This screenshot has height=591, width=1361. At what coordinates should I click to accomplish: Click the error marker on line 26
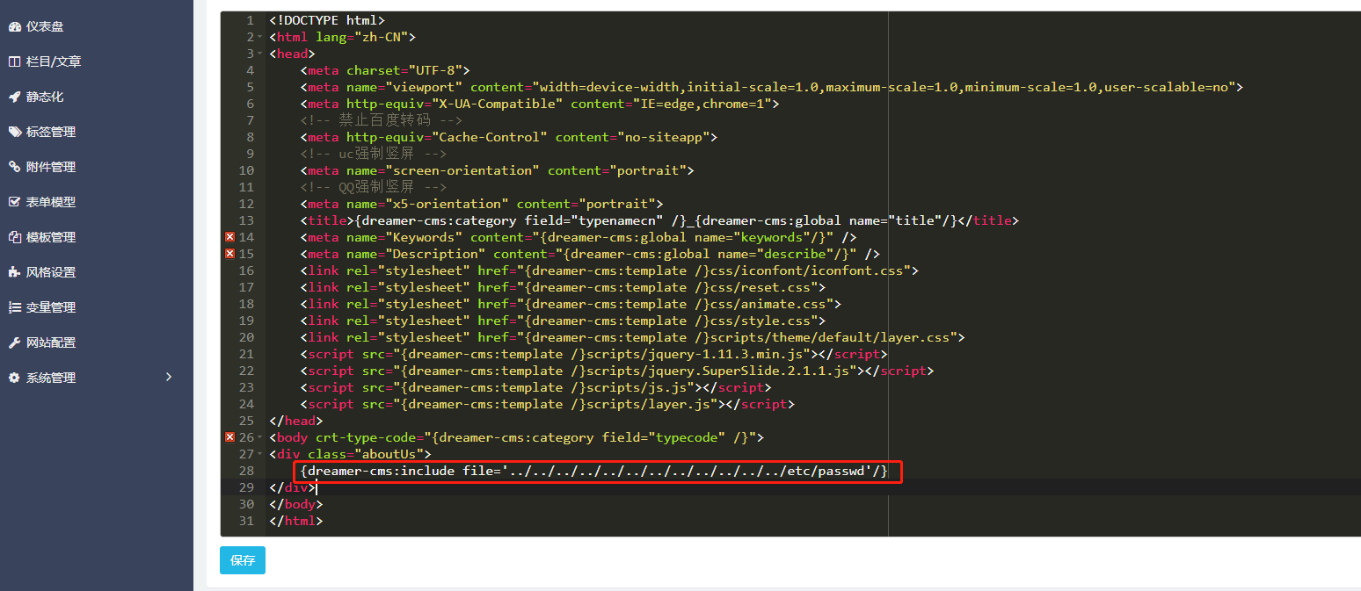[x=230, y=437]
